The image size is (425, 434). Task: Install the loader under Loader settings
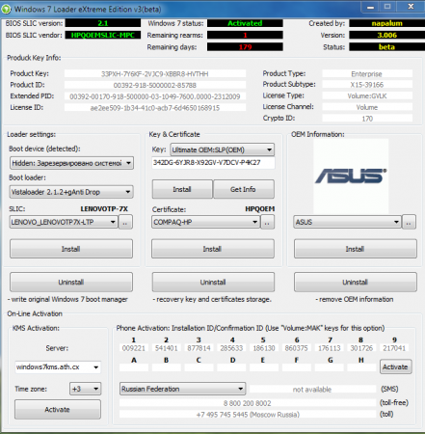coord(71,249)
